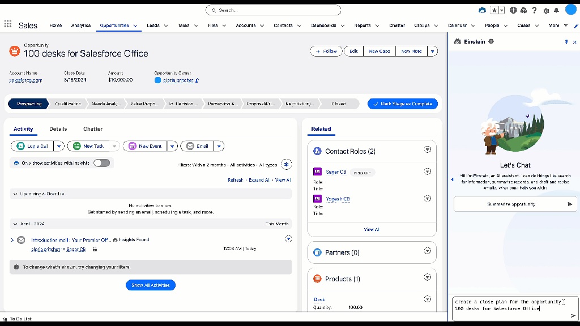Viewport: 580px width, 326px height.
Task: Open the favorites list dropdown arrow
Action: 502,10
